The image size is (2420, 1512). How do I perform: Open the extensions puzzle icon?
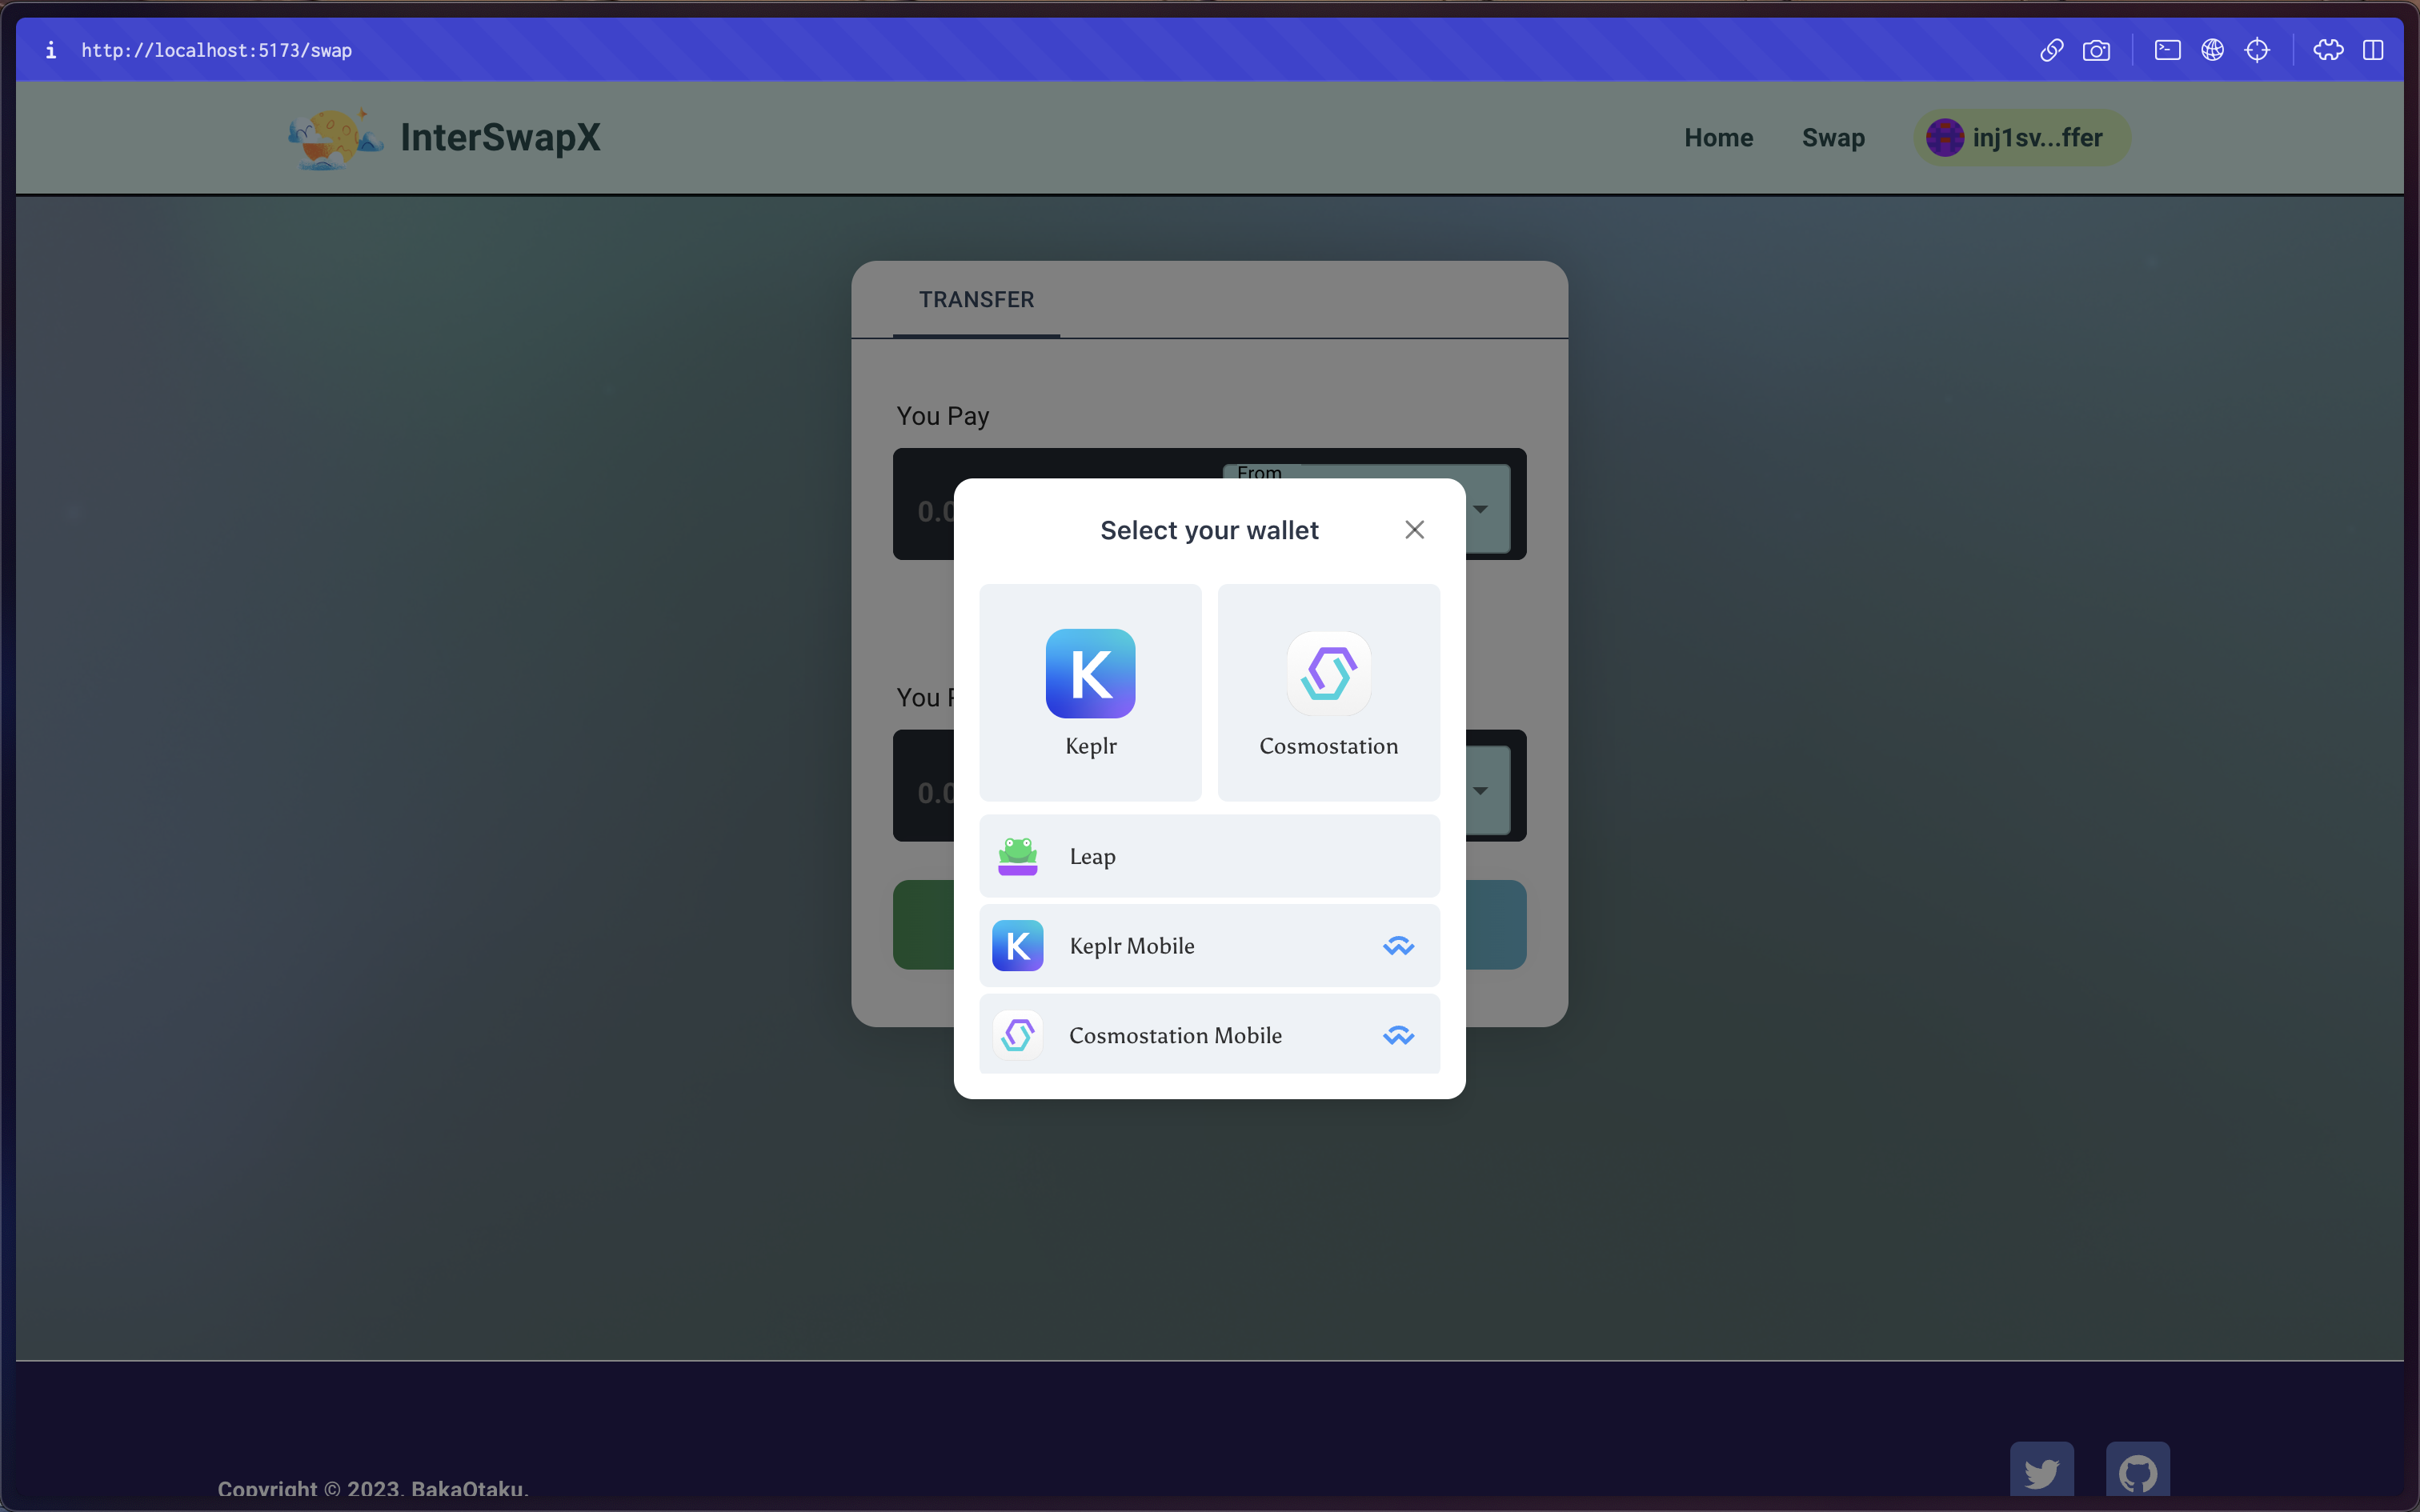click(2327, 50)
